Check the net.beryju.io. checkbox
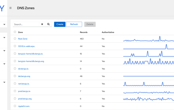Screen dimensions: 174x110 (x=15, y=84)
